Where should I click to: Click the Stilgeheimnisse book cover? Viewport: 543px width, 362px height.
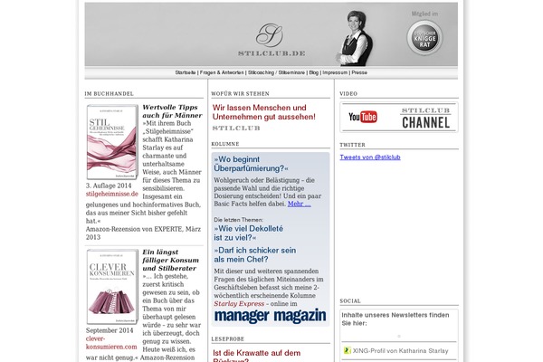click(x=112, y=142)
